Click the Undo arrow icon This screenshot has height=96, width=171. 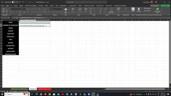pos(20,2)
